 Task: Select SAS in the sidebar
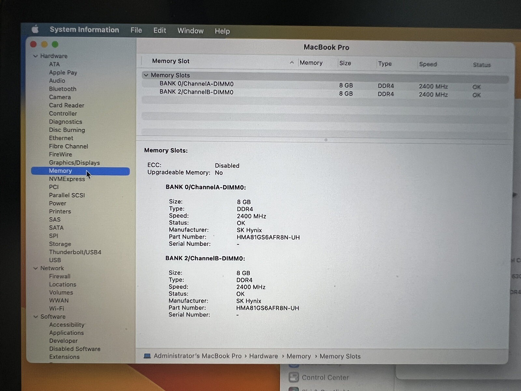tap(55, 220)
